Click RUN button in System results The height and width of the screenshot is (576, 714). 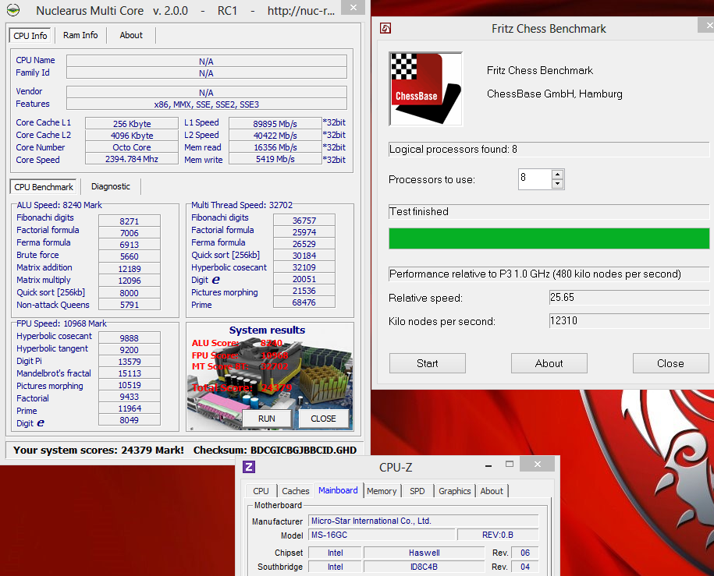pos(267,419)
